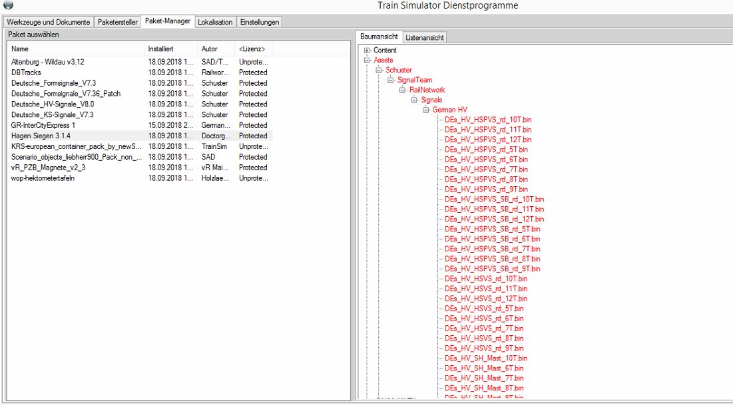Select the German HV folder label

pos(449,110)
